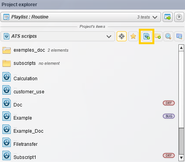
Task: Click the new folder icon
Action: point(158,36)
